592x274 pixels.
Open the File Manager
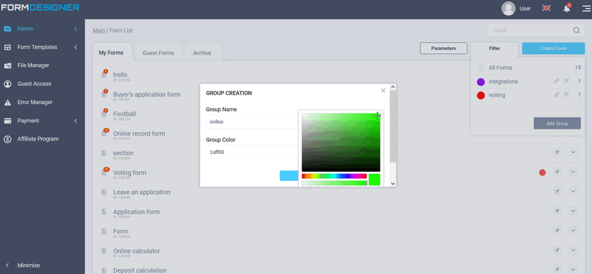click(x=33, y=65)
